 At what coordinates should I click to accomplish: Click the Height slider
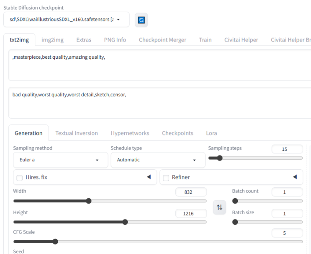tap(110, 222)
